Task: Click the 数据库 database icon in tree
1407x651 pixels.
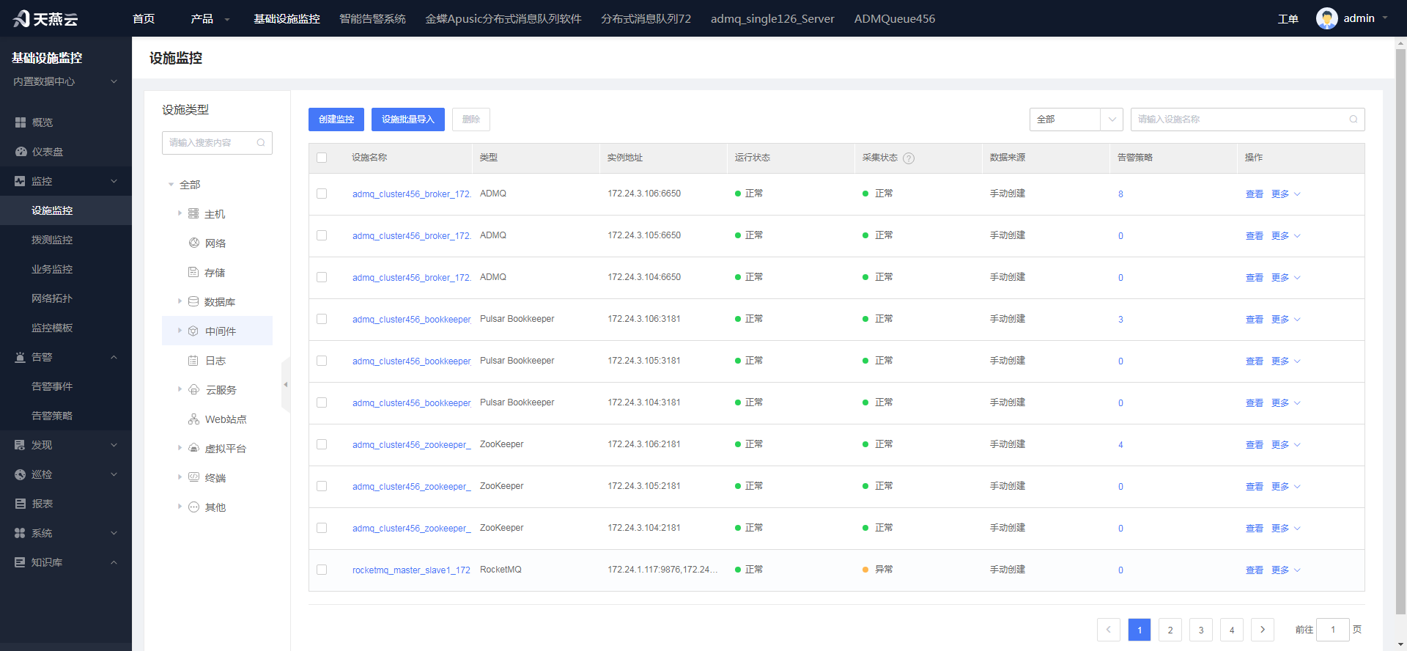Action: point(193,301)
